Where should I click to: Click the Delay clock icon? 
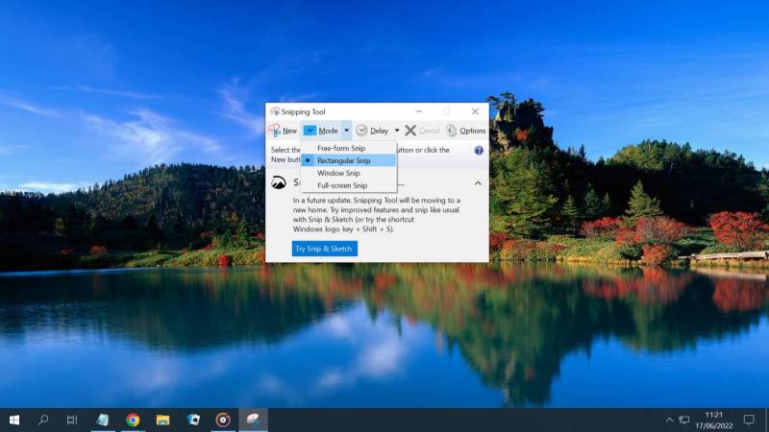click(361, 131)
